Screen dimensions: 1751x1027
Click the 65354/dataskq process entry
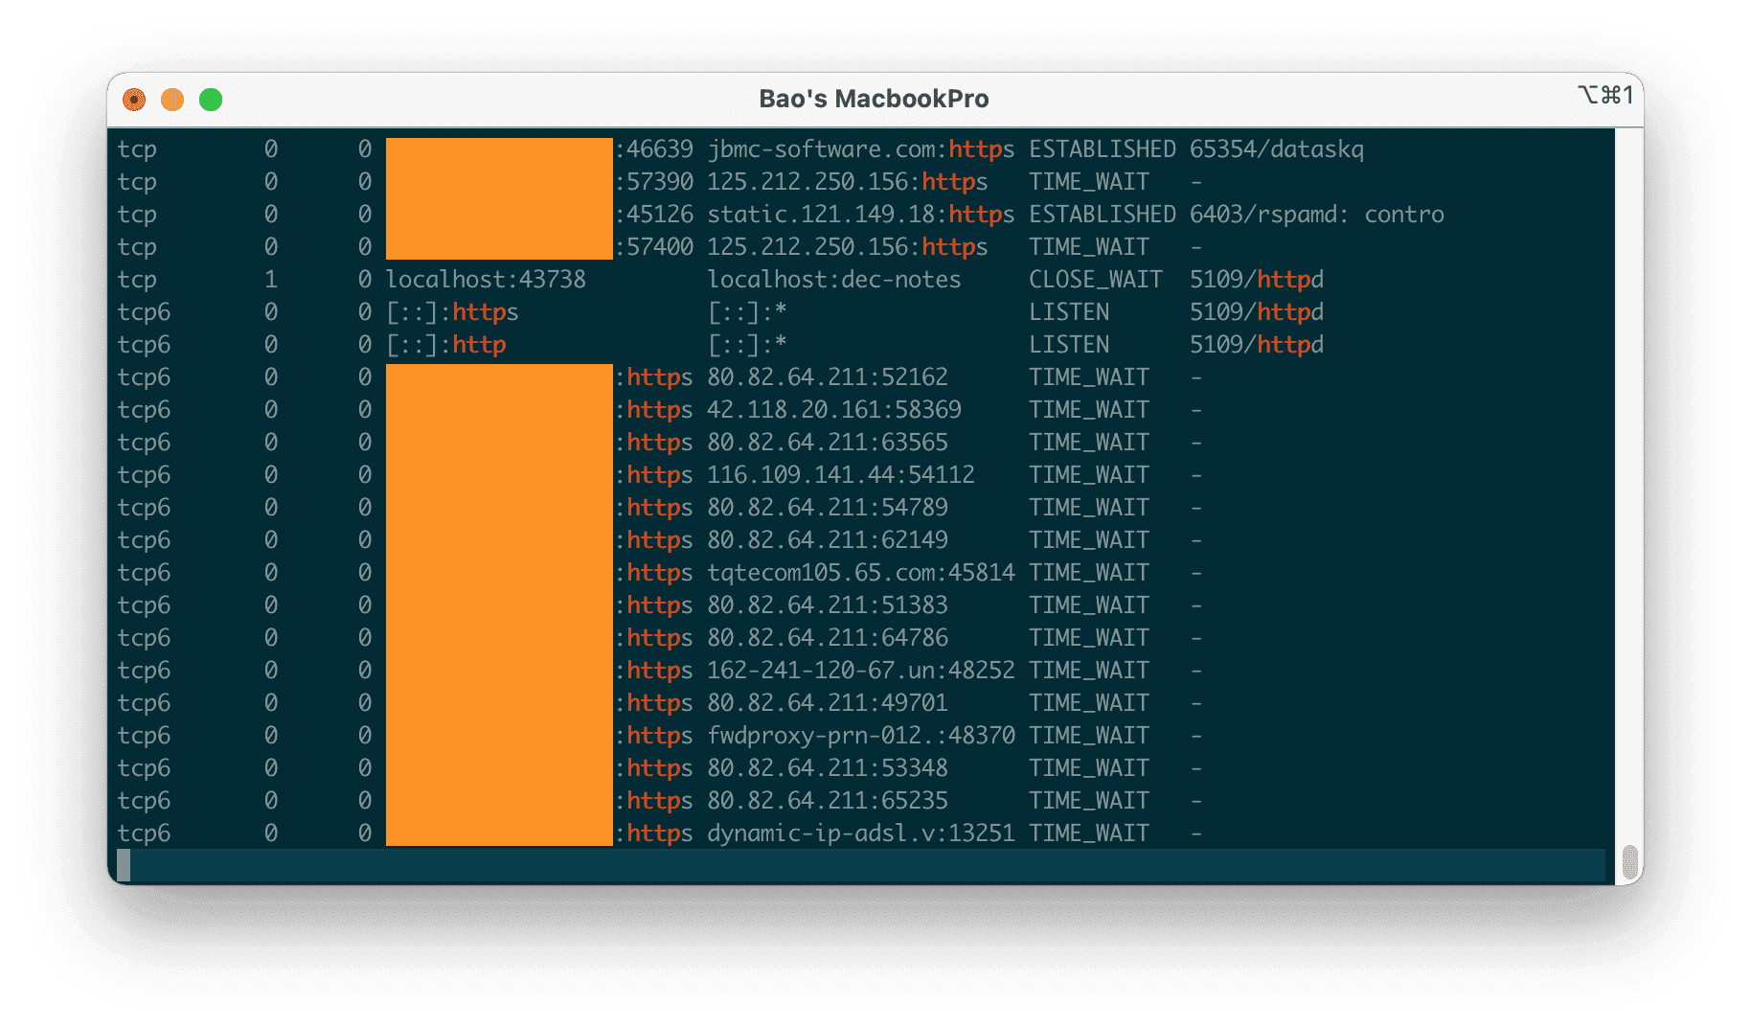(x=1276, y=149)
